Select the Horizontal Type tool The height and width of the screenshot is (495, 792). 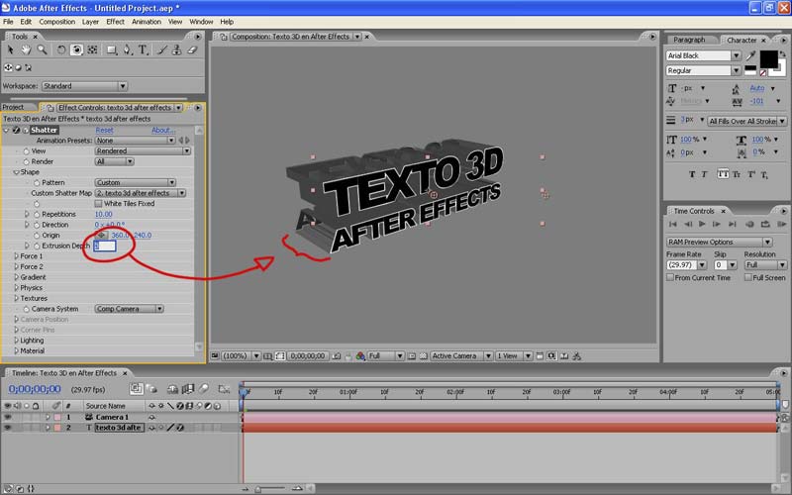143,49
